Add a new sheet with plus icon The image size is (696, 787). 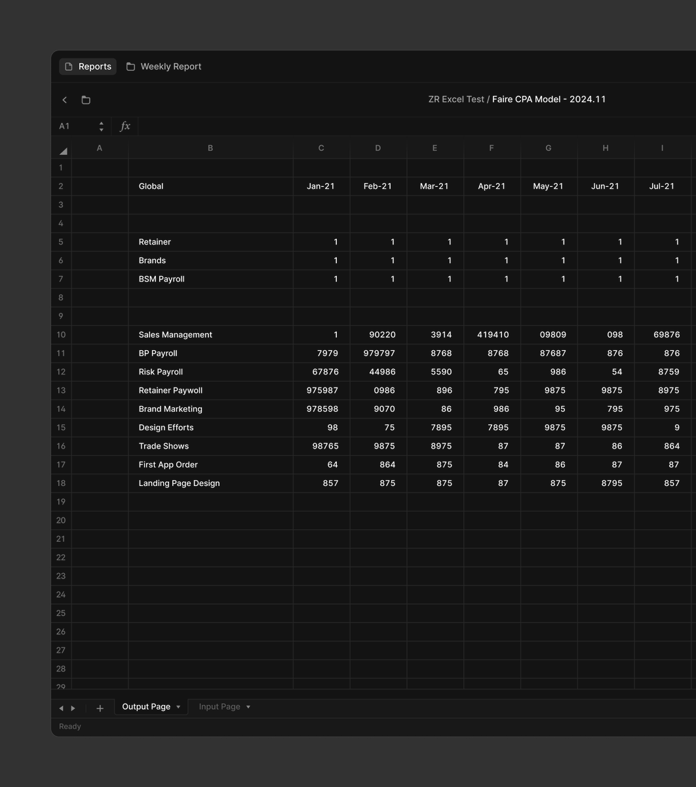[100, 708]
